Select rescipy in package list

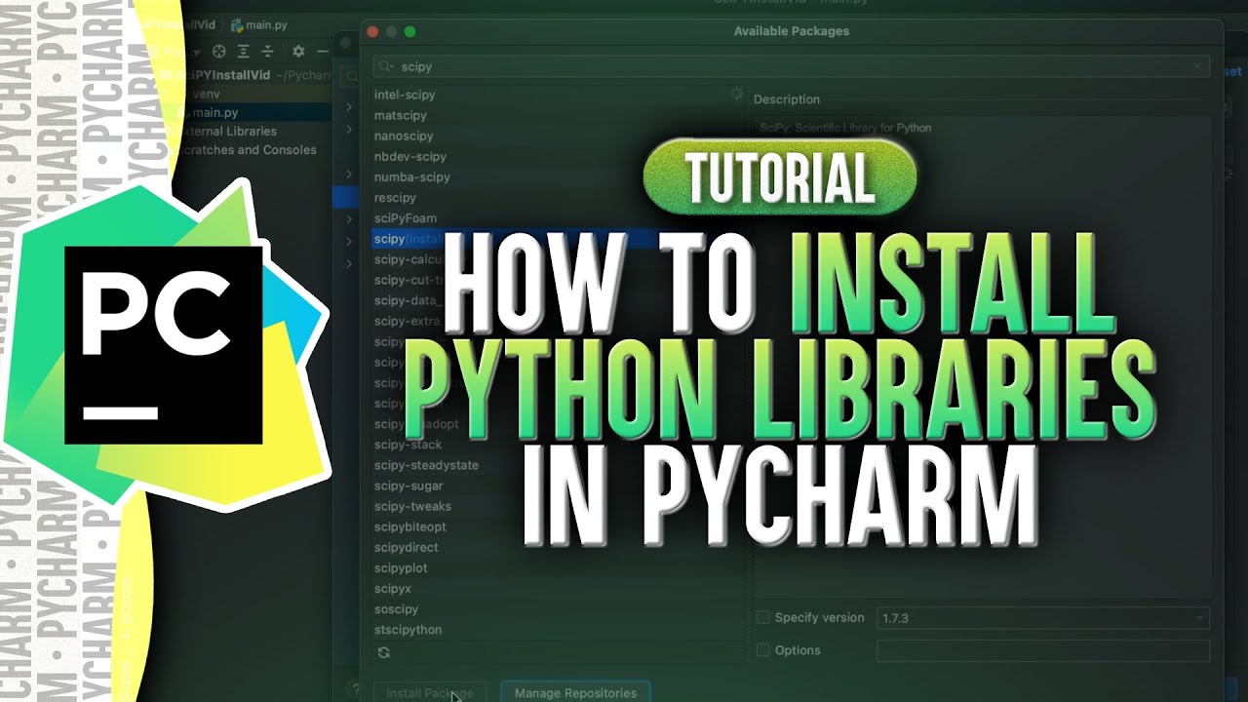pyautogui.click(x=395, y=198)
